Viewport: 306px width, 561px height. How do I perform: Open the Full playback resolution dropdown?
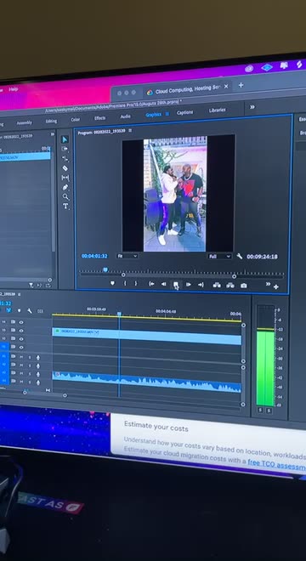(x=219, y=256)
